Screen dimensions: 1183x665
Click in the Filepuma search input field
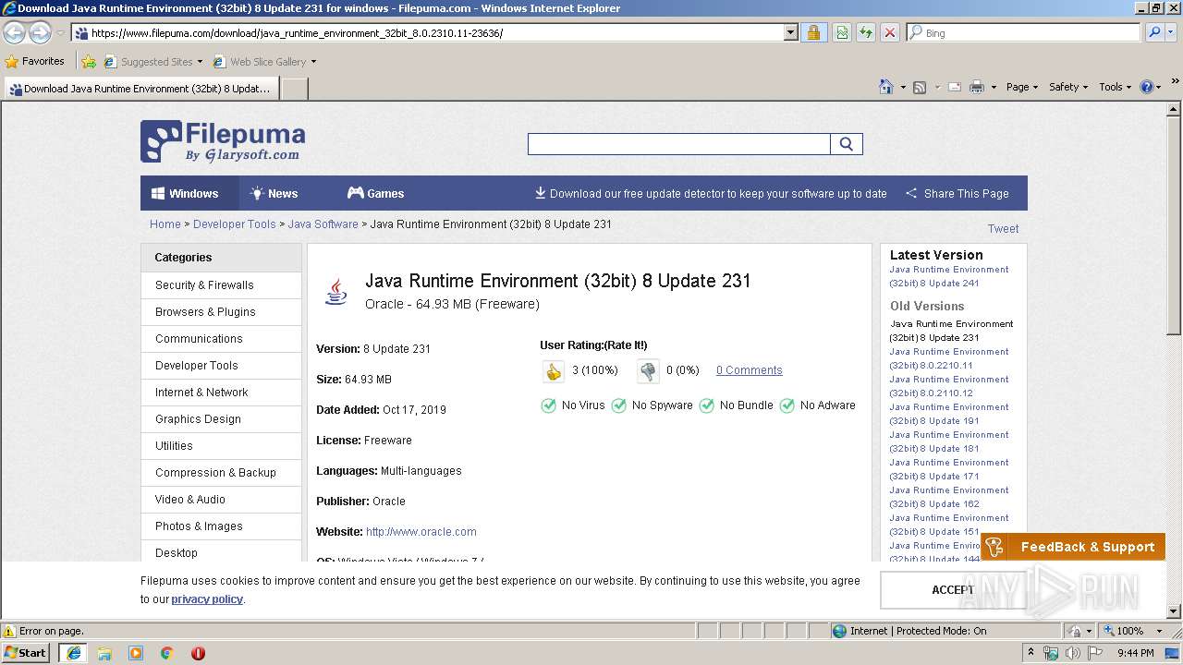click(x=679, y=144)
